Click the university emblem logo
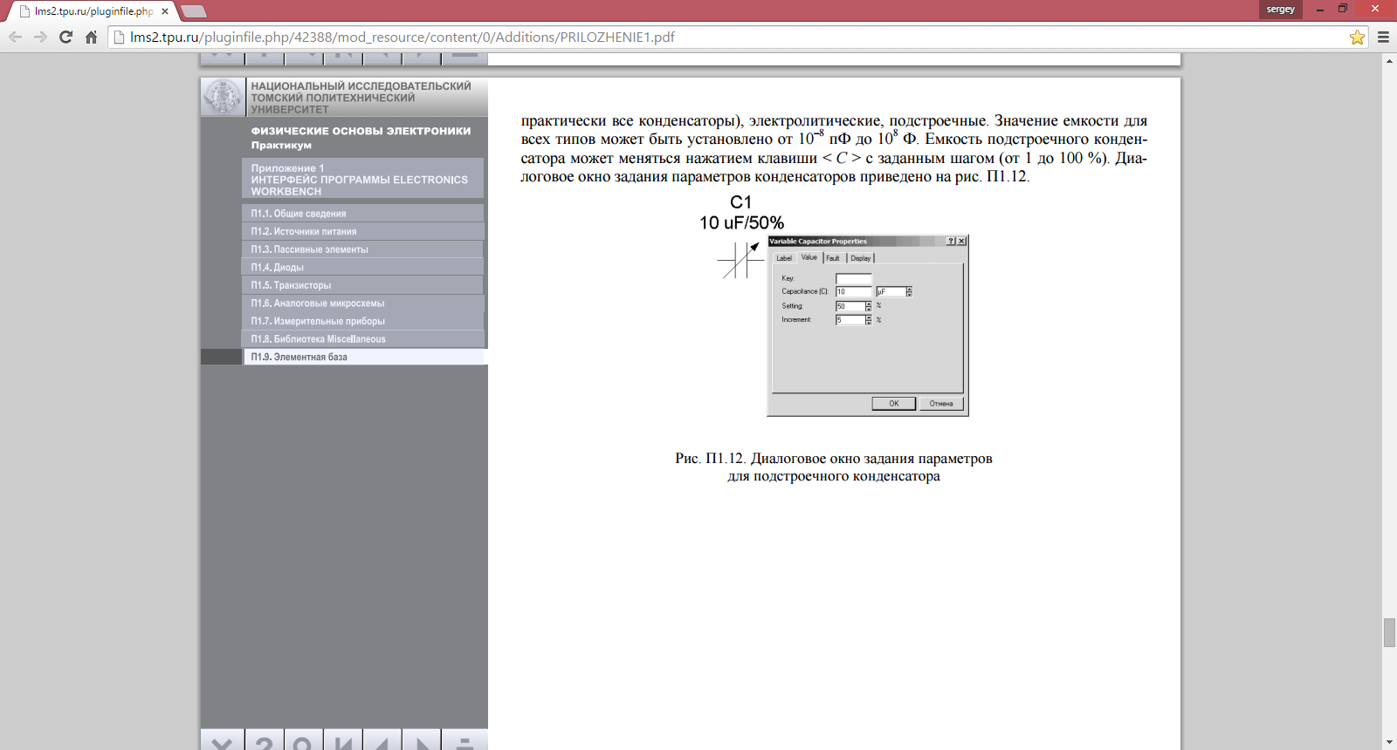The image size is (1397, 750). (223, 97)
